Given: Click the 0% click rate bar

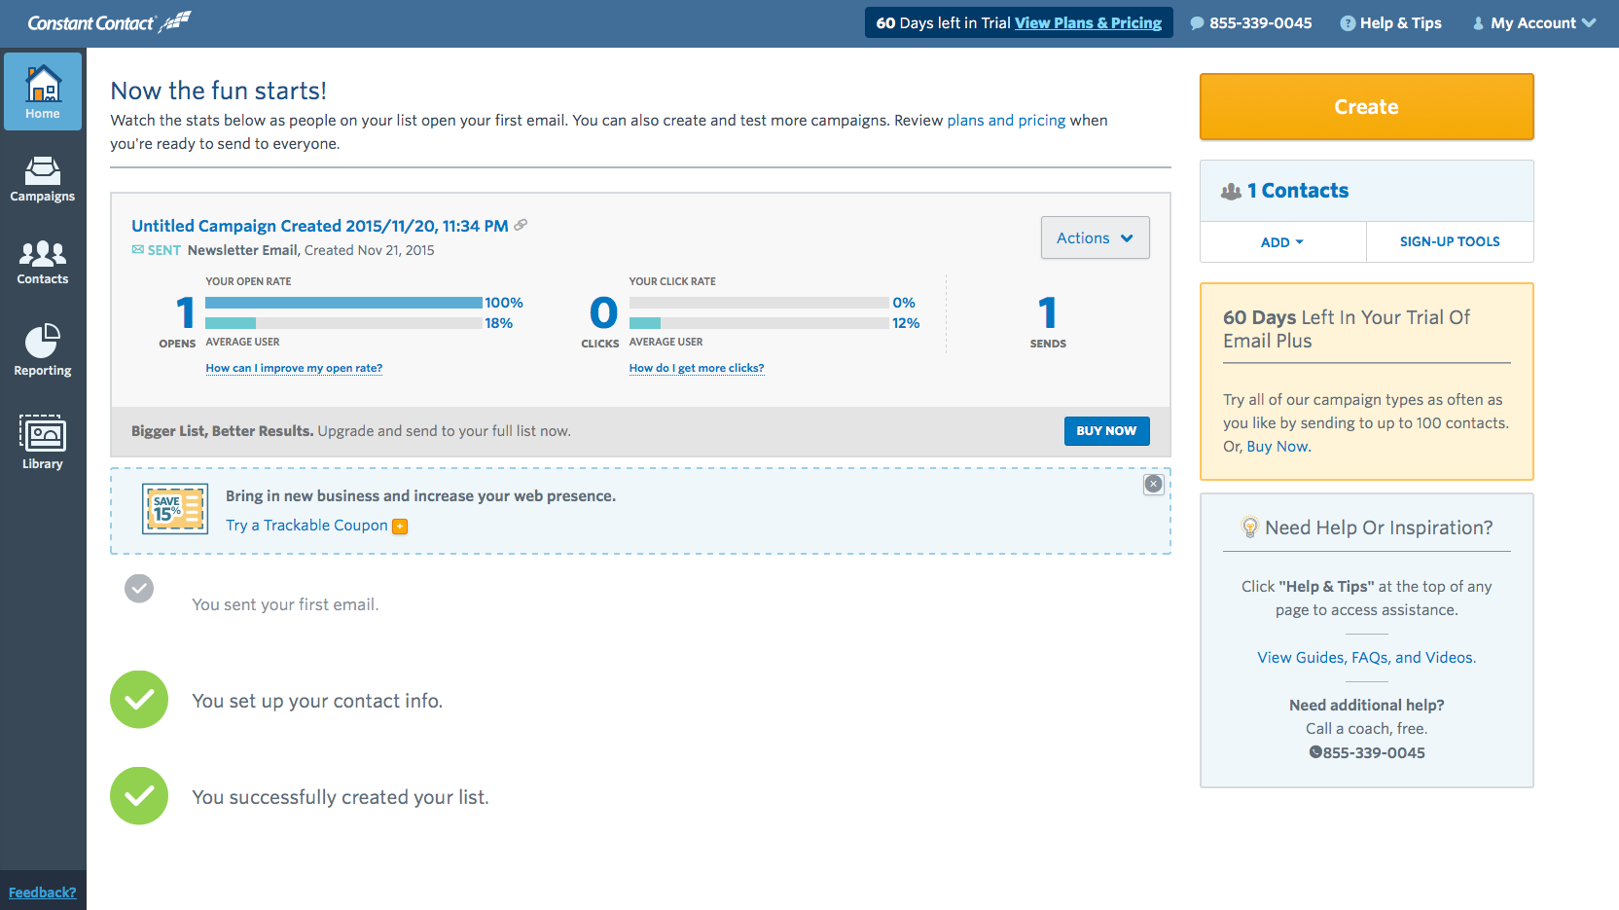Looking at the screenshot, I should pos(759,303).
